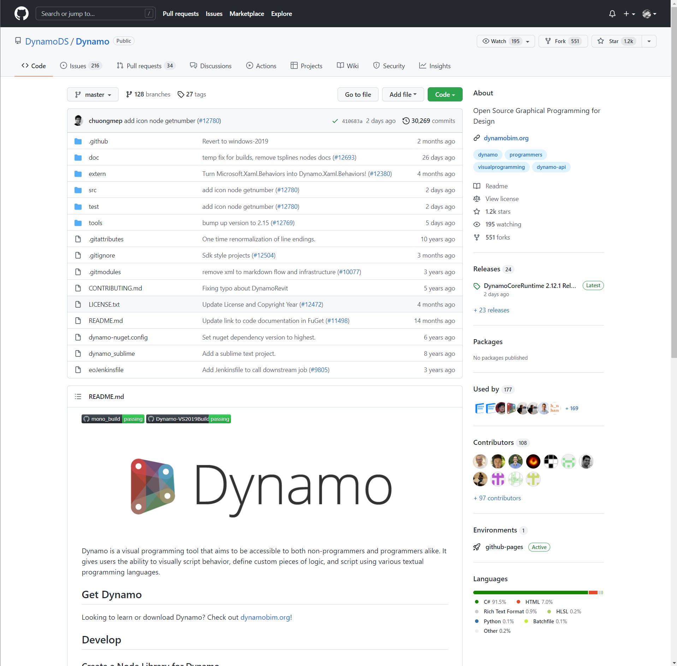
Task: View the 128 branches
Action: [148, 94]
